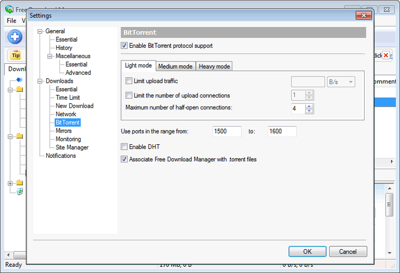This screenshot has height=273, width=400.
Task: Enable the Limit upload traffic checkbox
Action: 129,82
